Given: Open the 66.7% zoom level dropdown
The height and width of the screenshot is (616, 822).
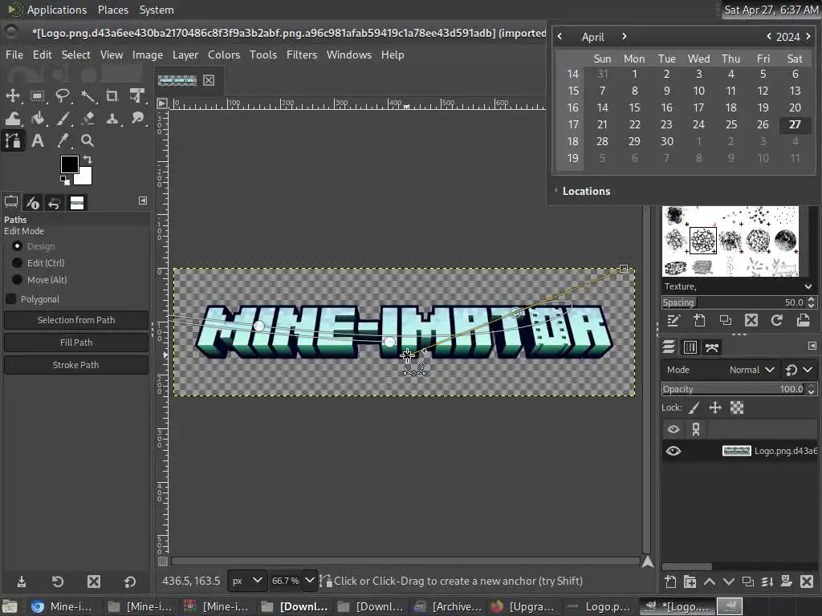Looking at the screenshot, I should click(x=310, y=581).
